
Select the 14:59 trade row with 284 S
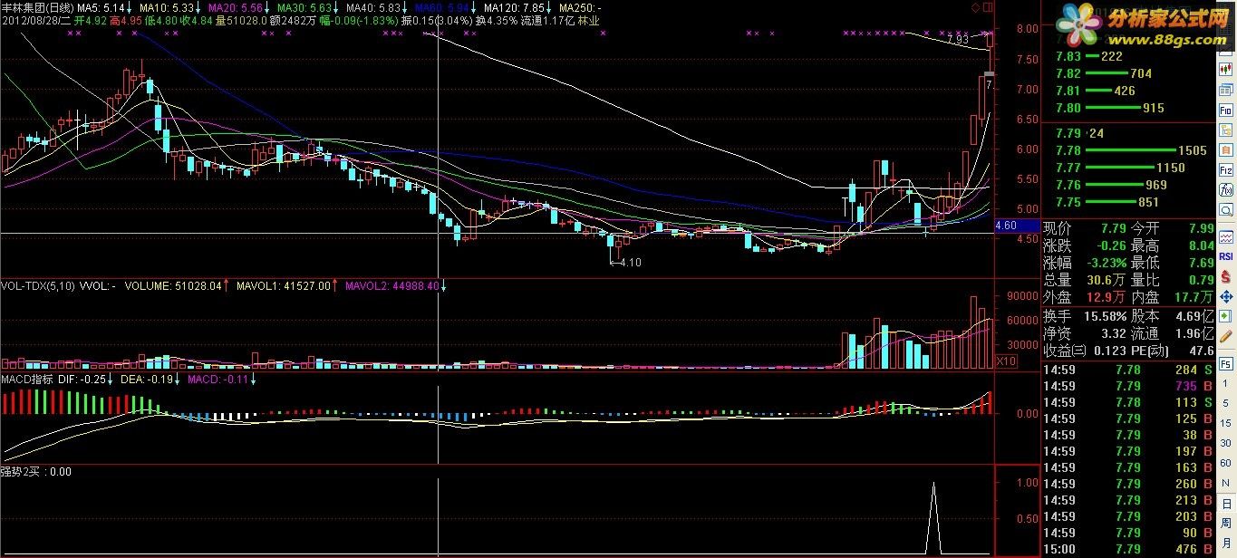[x=1128, y=370]
